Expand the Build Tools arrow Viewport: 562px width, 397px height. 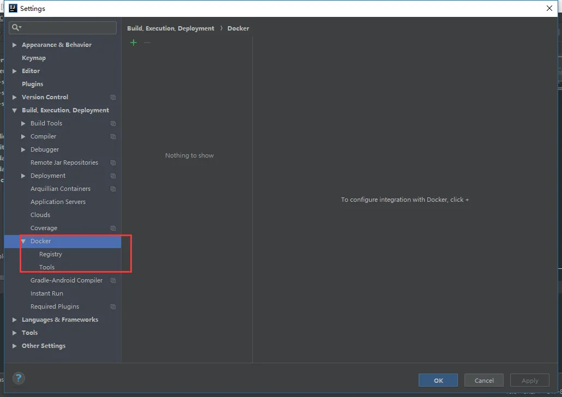click(x=23, y=123)
